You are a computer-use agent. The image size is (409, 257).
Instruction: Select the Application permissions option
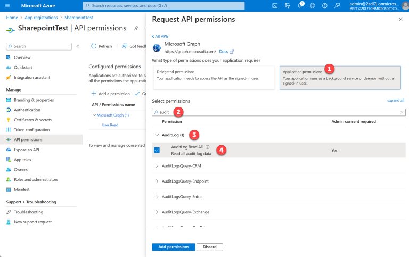point(340,78)
